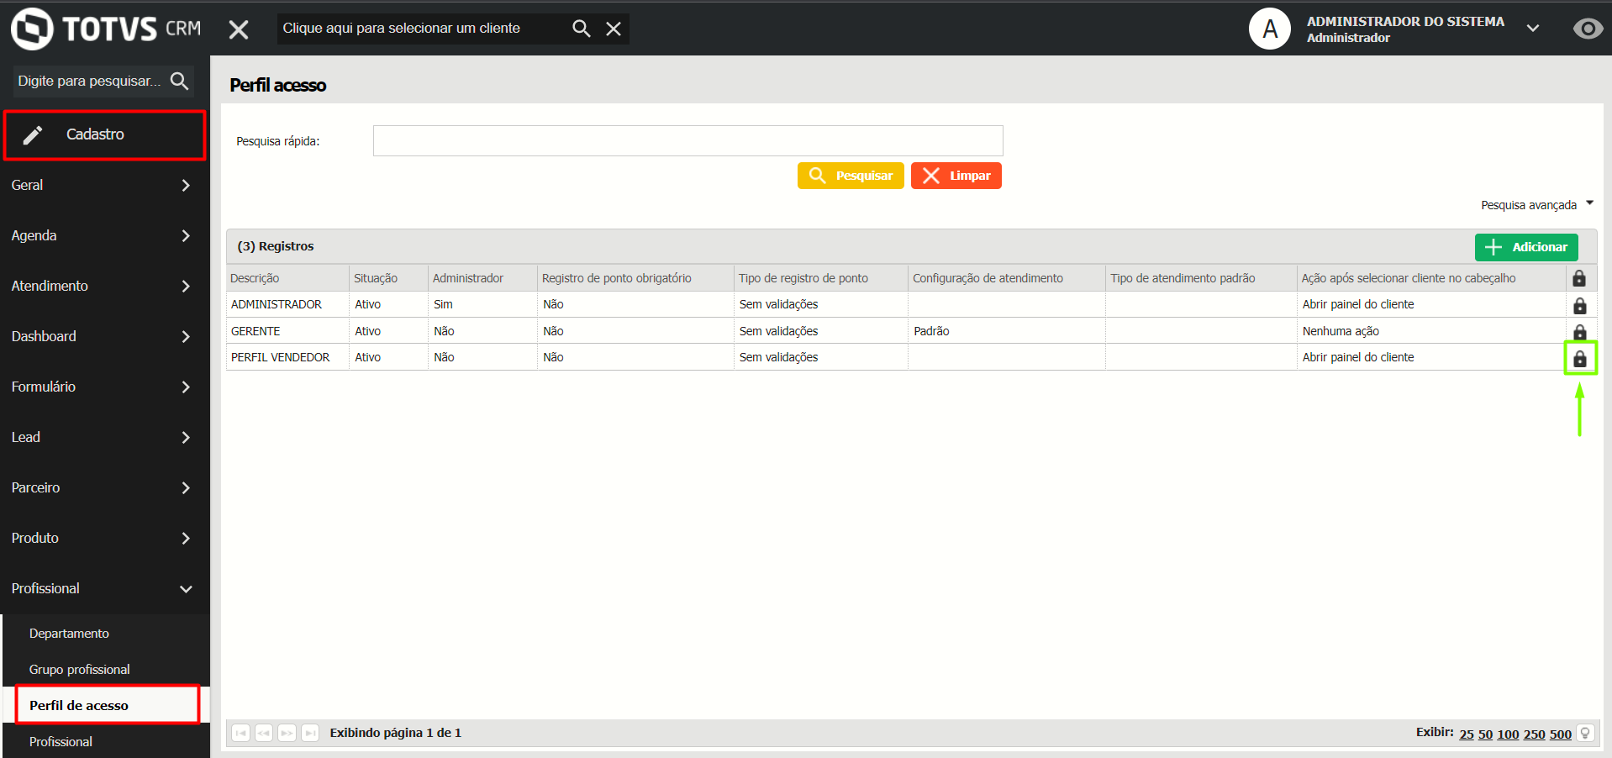Show 250 records per page
1612x758 pixels.
[1535, 734]
